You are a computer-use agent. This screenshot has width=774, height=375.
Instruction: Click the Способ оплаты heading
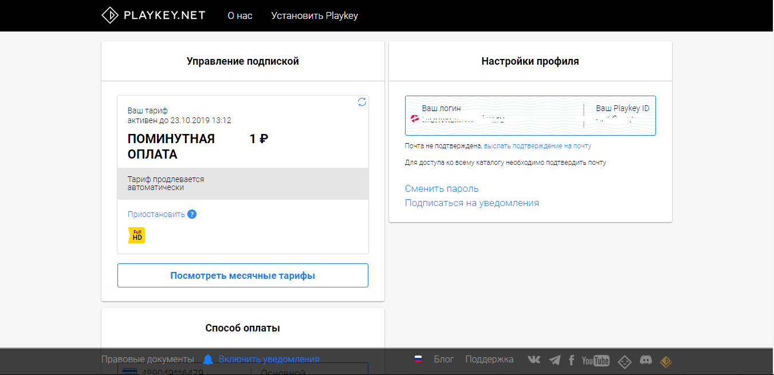pyautogui.click(x=243, y=328)
